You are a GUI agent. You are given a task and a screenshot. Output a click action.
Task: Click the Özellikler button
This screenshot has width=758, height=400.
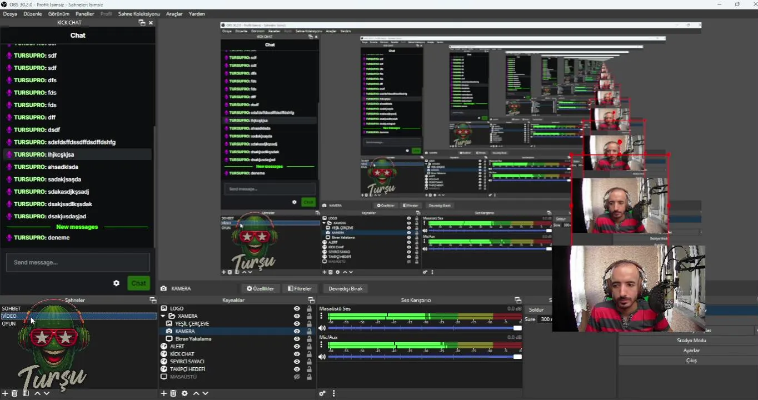click(261, 288)
